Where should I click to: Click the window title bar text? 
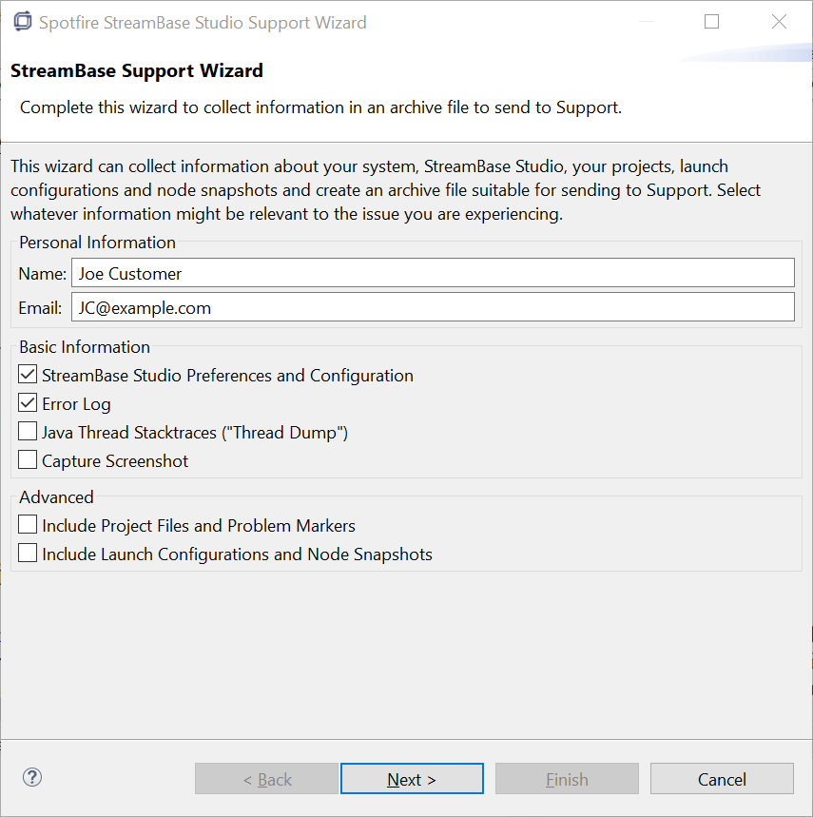[203, 23]
